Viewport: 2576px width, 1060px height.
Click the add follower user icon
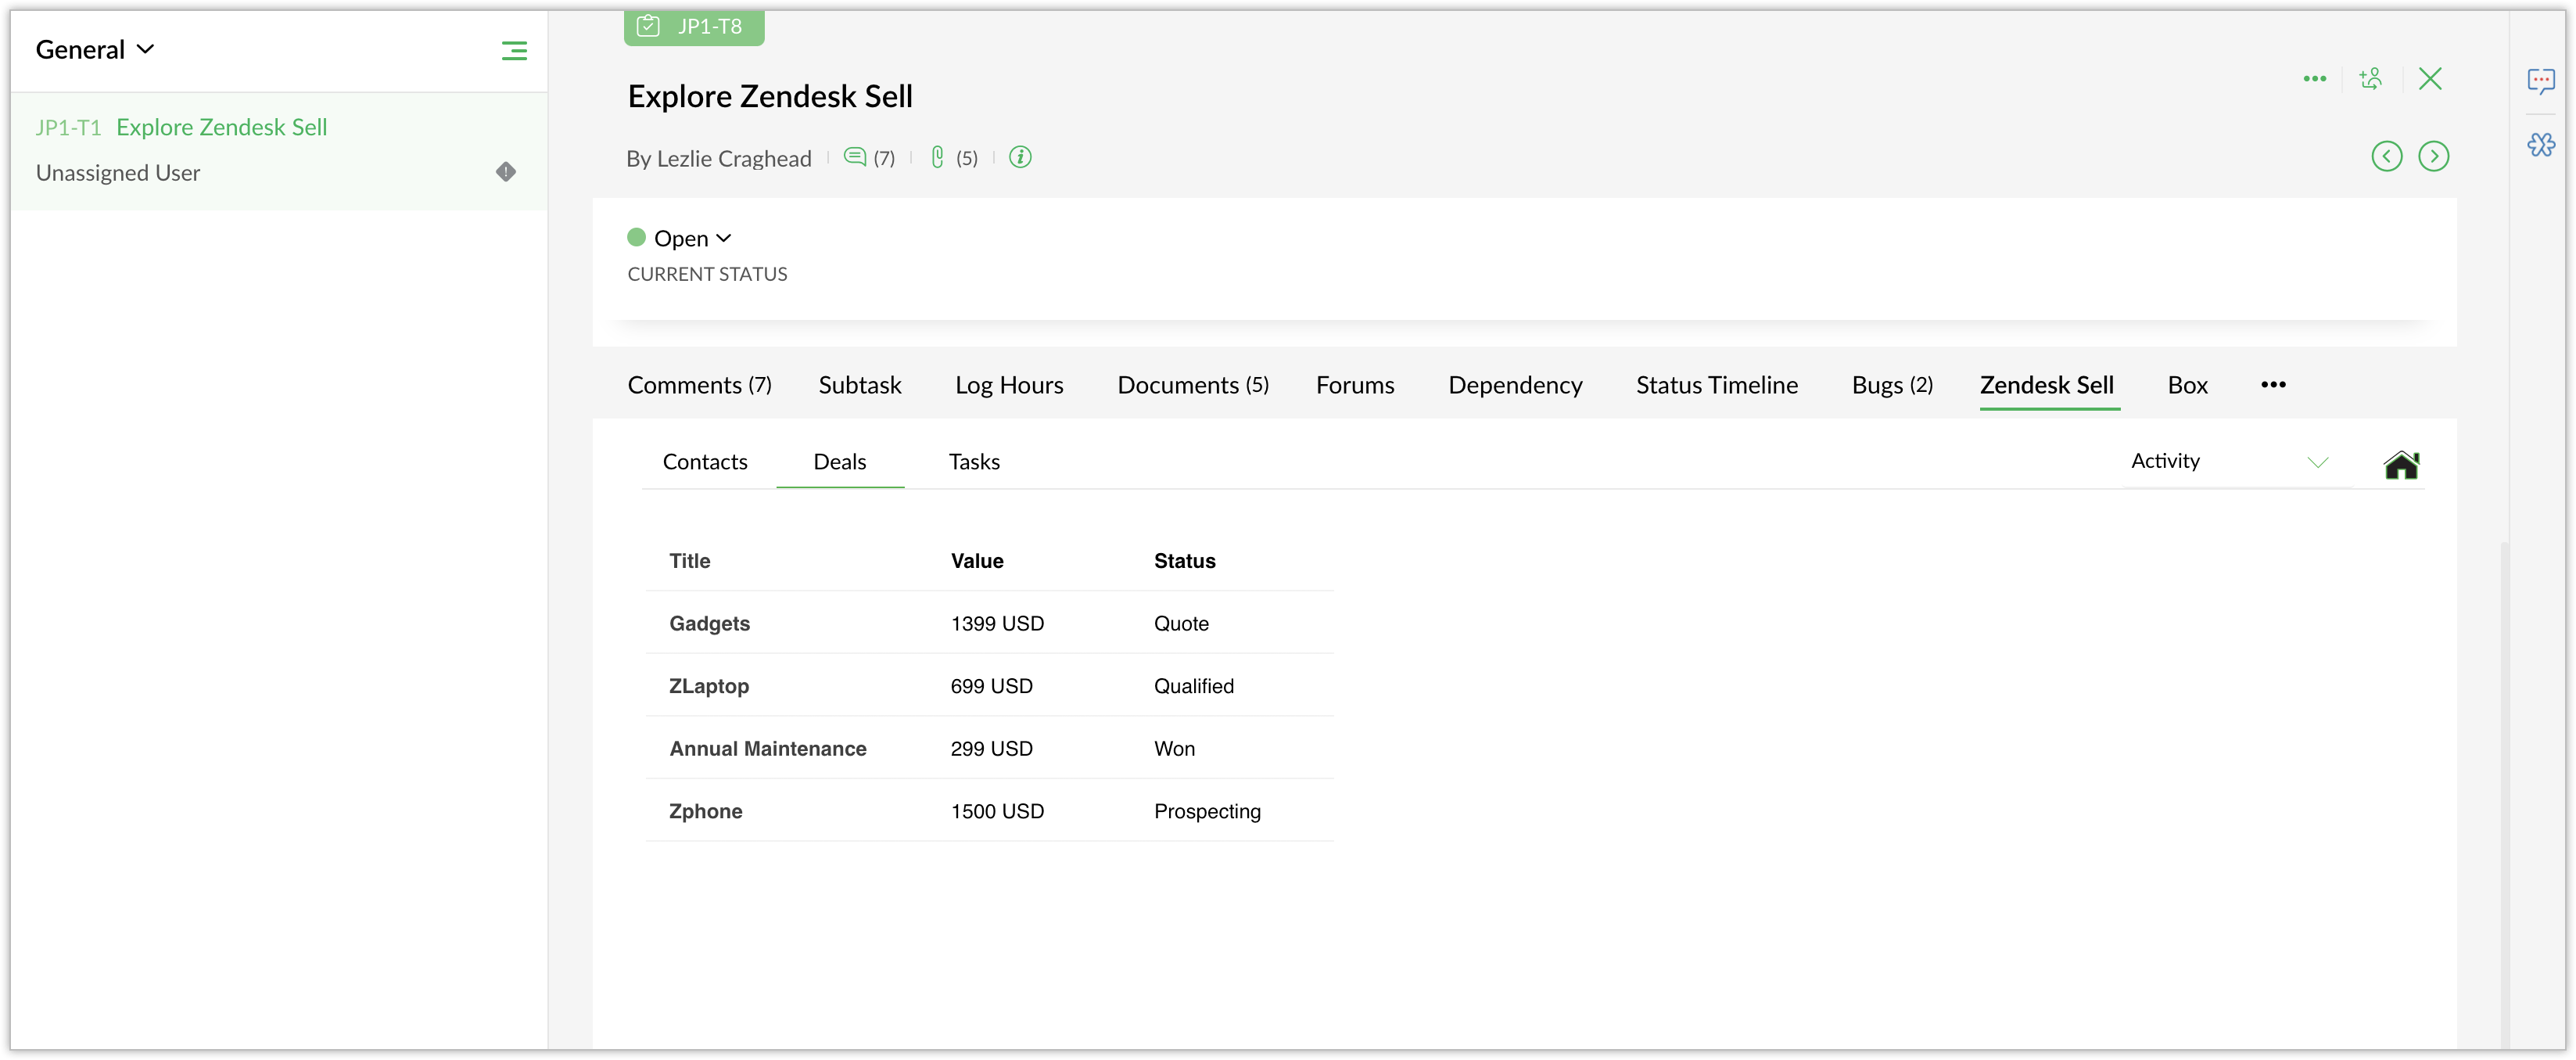pos(2371,79)
